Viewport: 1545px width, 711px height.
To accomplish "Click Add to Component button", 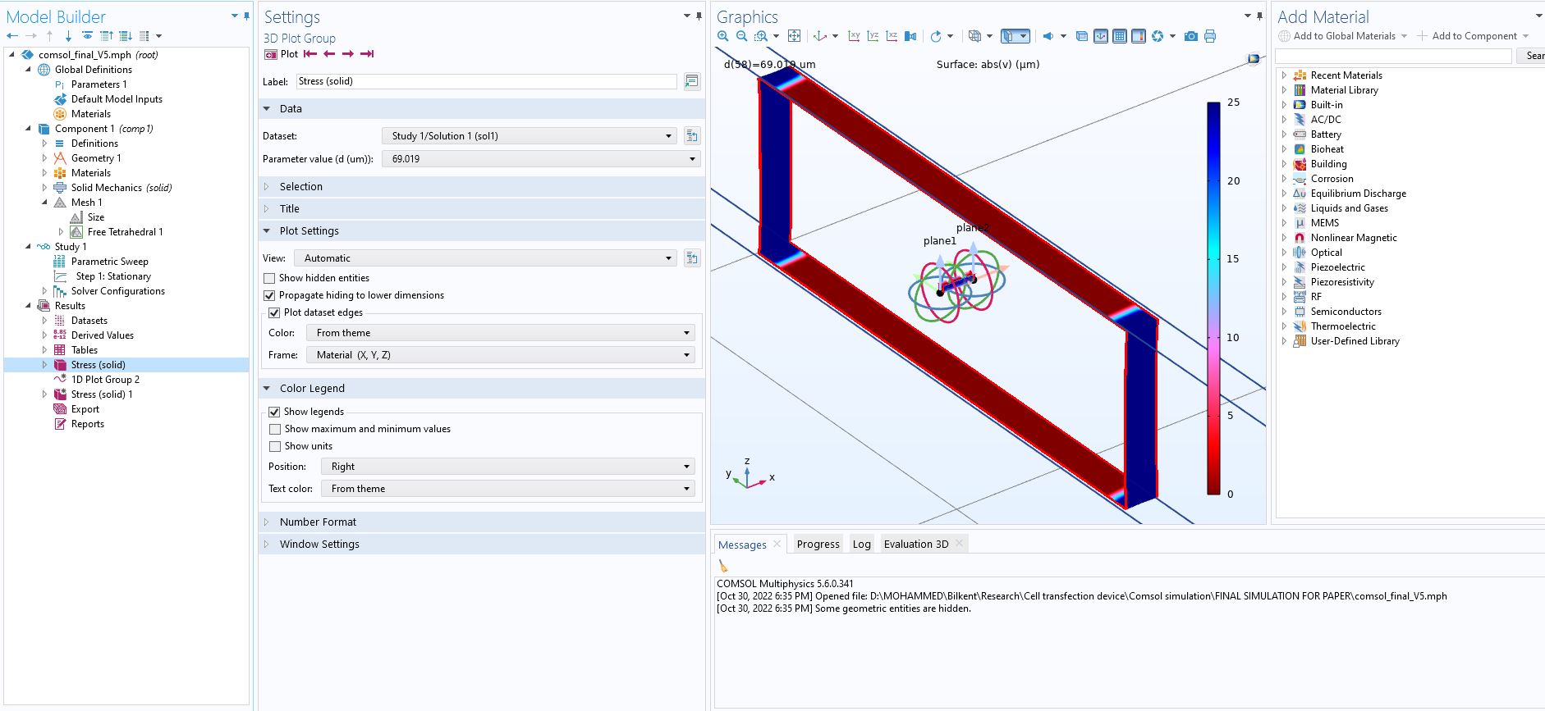I will [x=1474, y=36].
